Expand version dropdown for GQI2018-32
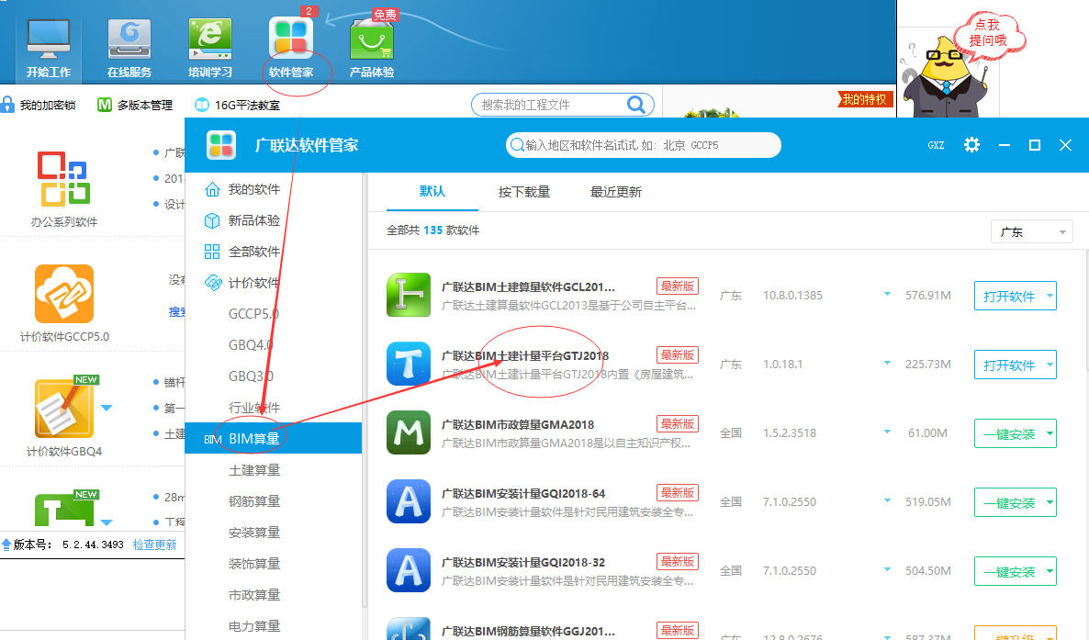 click(x=887, y=569)
